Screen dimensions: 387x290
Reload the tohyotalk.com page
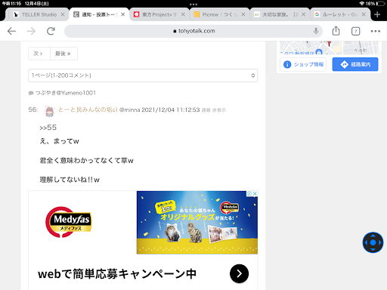tap(51, 31)
